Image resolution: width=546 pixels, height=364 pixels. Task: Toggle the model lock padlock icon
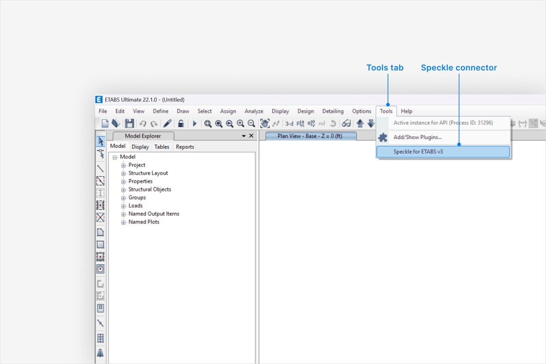pyautogui.click(x=180, y=123)
